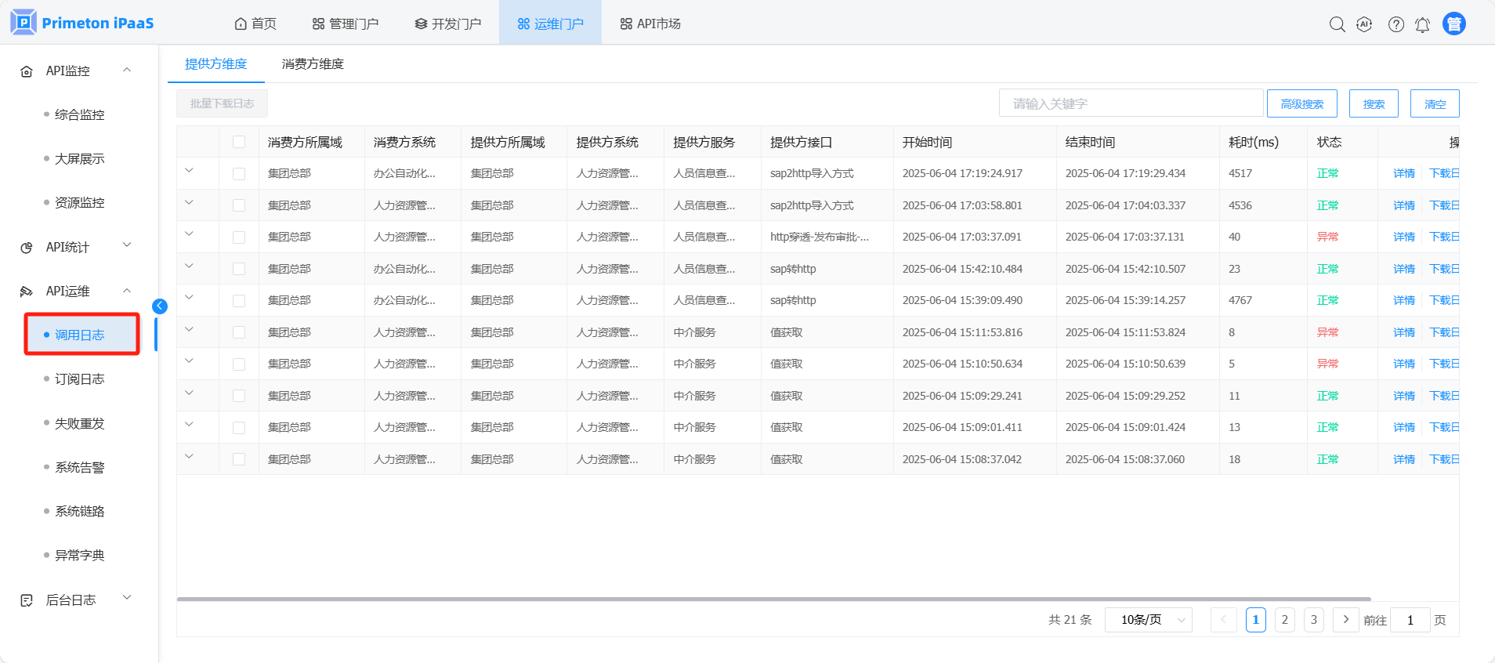Click the 高级搜索 button
The width and height of the screenshot is (1495, 663).
(x=1301, y=103)
